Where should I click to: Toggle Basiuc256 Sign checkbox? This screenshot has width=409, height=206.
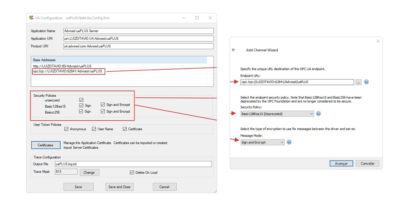(81, 112)
